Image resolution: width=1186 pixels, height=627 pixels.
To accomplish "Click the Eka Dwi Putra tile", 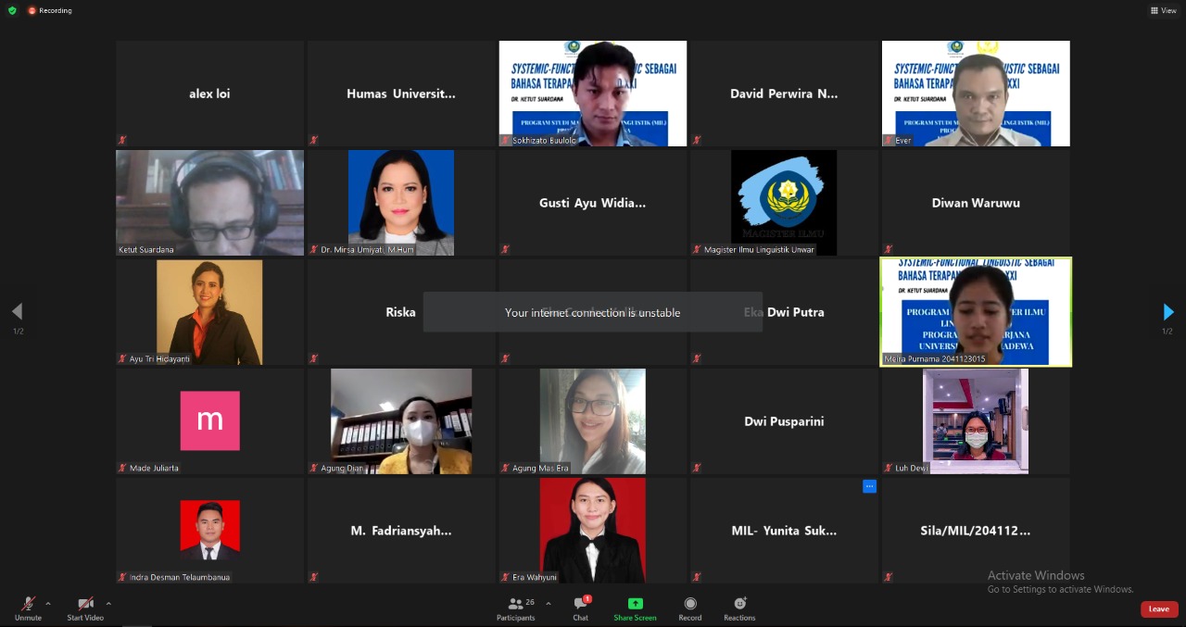I will click(x=784, y=312).
